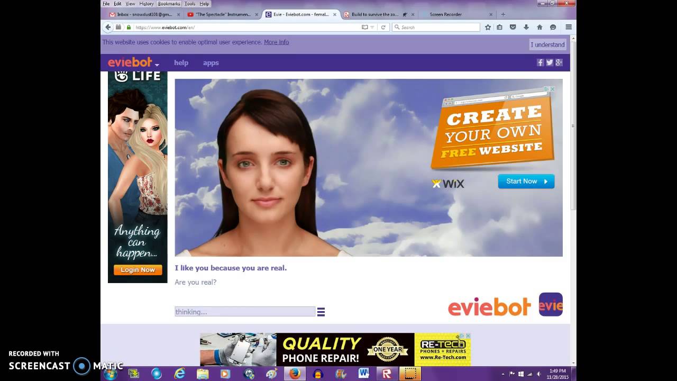Click the Facebook icon in site header
Image resolution: width=677 pixels, height=381 pixels.
tap(540, 62)
